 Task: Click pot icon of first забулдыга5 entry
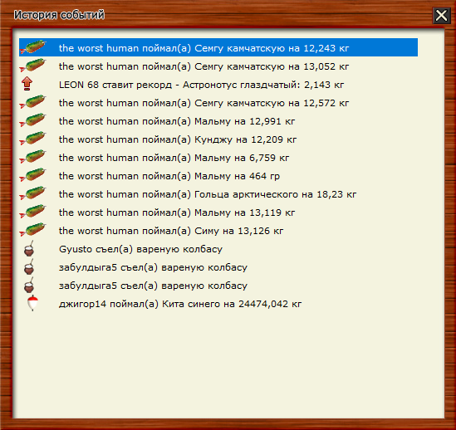(x=29, y=267)
